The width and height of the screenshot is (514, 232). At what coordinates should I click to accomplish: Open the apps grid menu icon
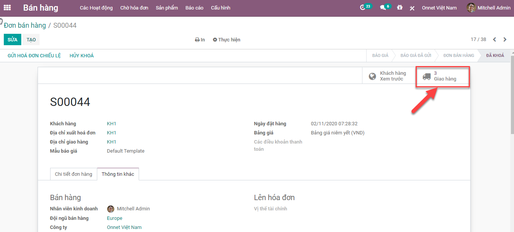pos(7,8)
